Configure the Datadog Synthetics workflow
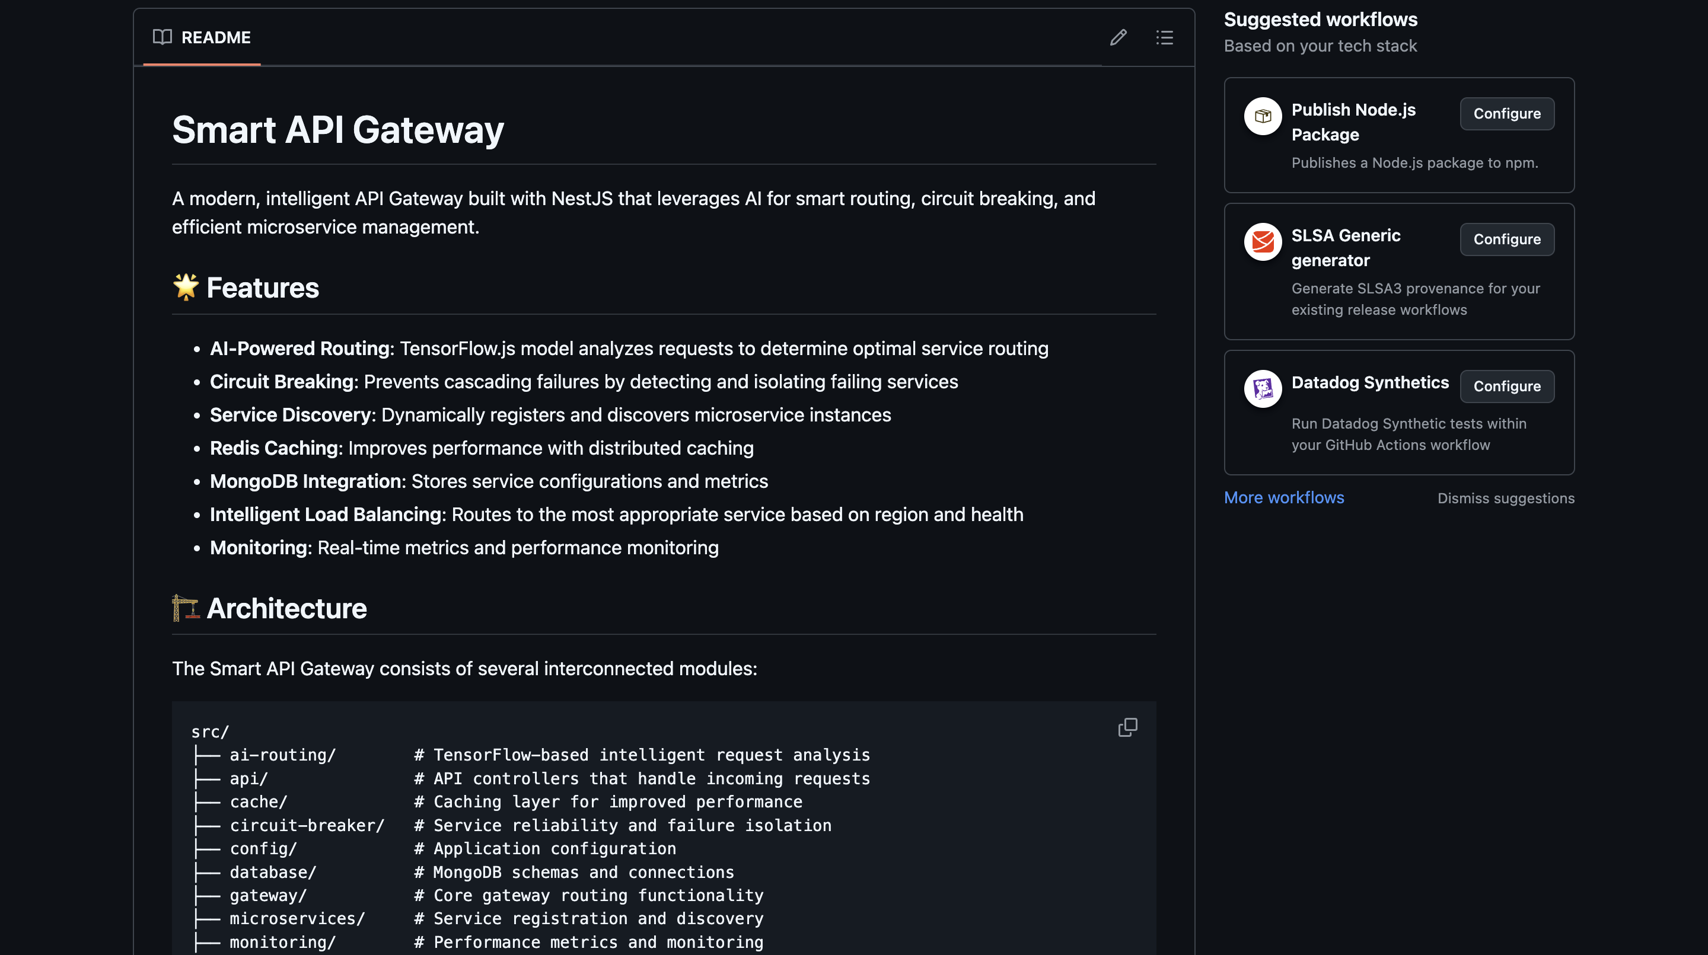 (1506, 386)
